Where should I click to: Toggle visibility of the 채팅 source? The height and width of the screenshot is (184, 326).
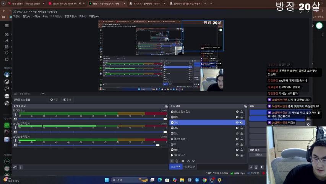[x=237, y=150]
